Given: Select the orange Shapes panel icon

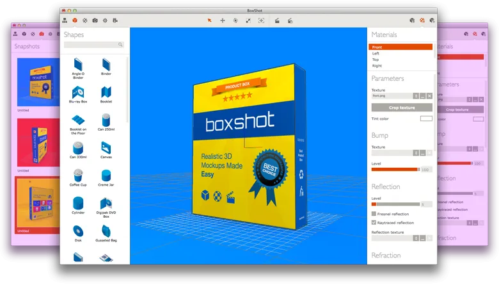Looking at the screenshot, I should 75,20.
